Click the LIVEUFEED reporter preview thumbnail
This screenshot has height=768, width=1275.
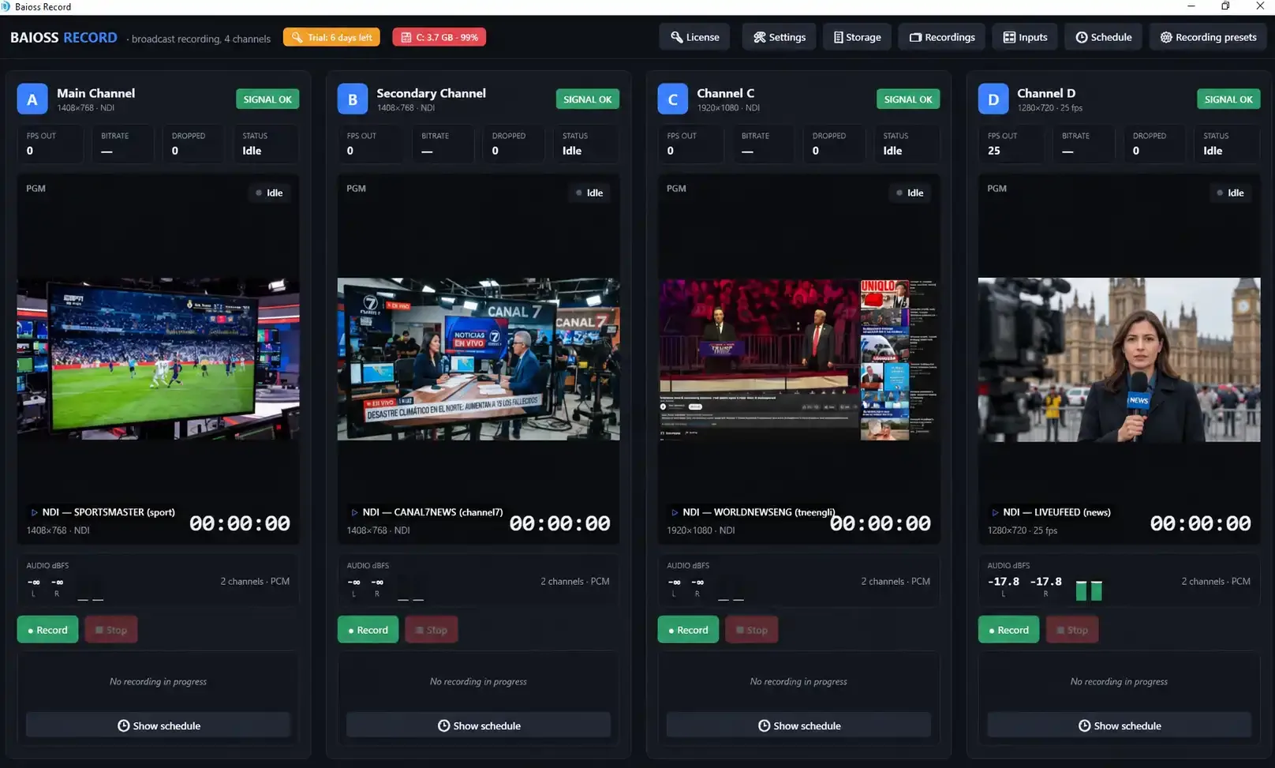point(1120,358)
